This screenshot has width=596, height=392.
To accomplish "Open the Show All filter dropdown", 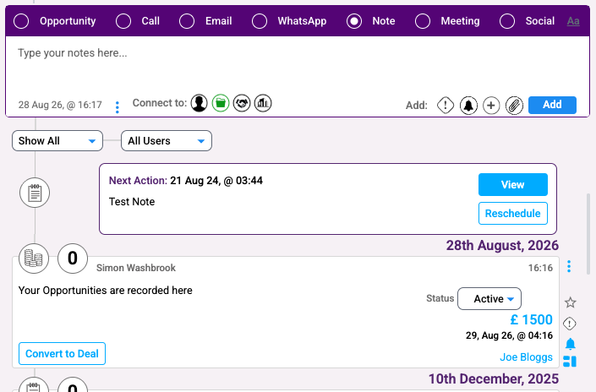I will pyautogui.click(x=57, y=141).
